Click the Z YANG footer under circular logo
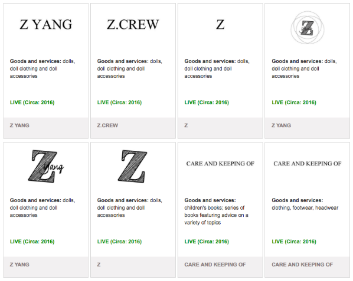The width and height of the screenshot is (353, 281). 281,125
